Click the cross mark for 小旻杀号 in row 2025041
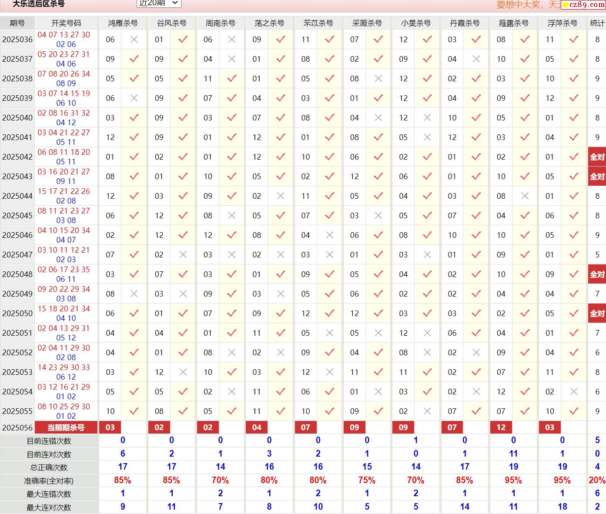This screenshot has height=514, width=606. coord(427,137)
